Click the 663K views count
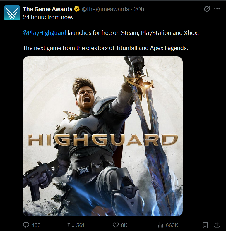226x231 pixels. click(172, 225)
